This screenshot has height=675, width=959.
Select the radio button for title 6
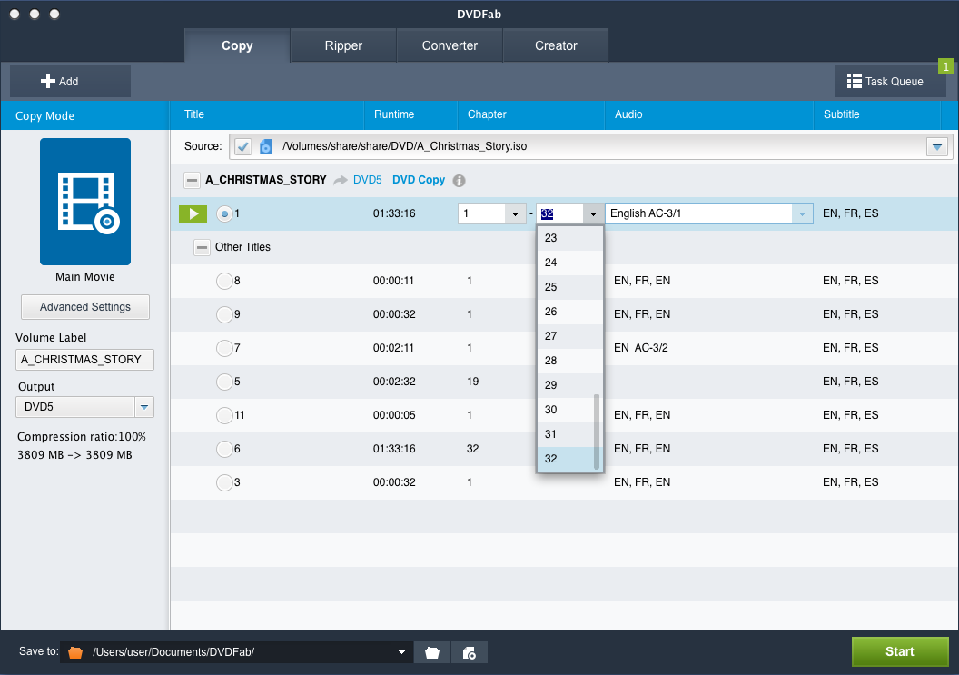[x=224, y=449]
